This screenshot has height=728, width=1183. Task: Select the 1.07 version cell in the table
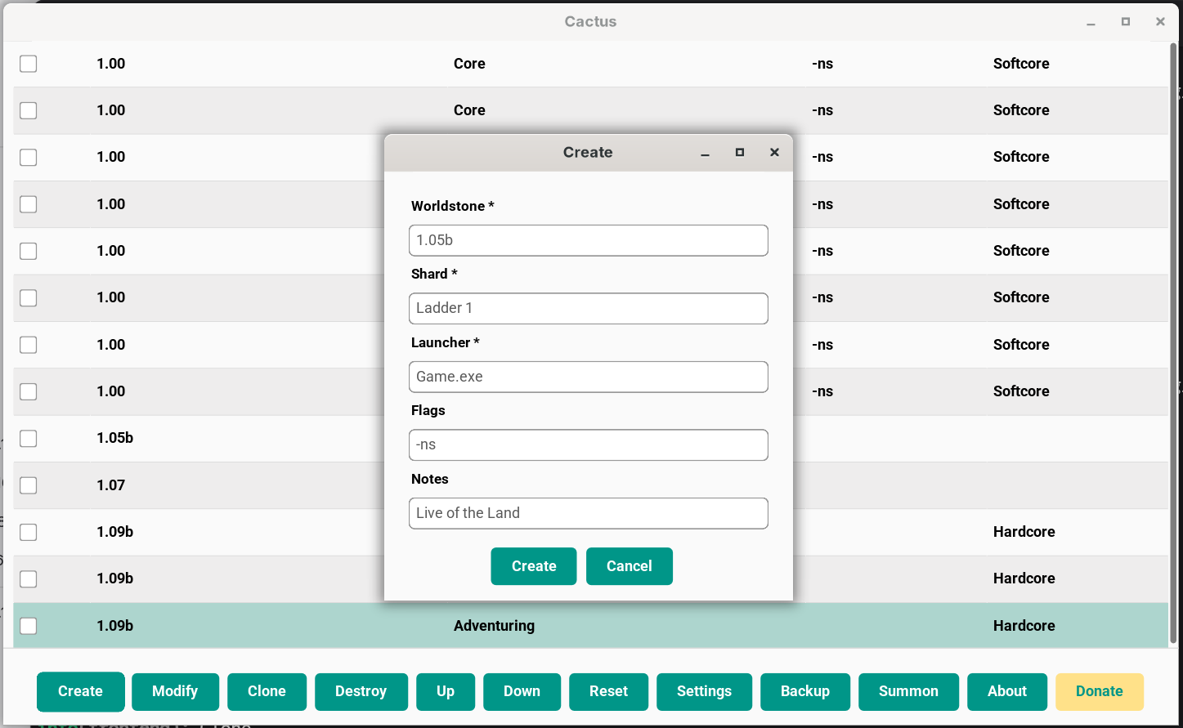tap(111, 485)
